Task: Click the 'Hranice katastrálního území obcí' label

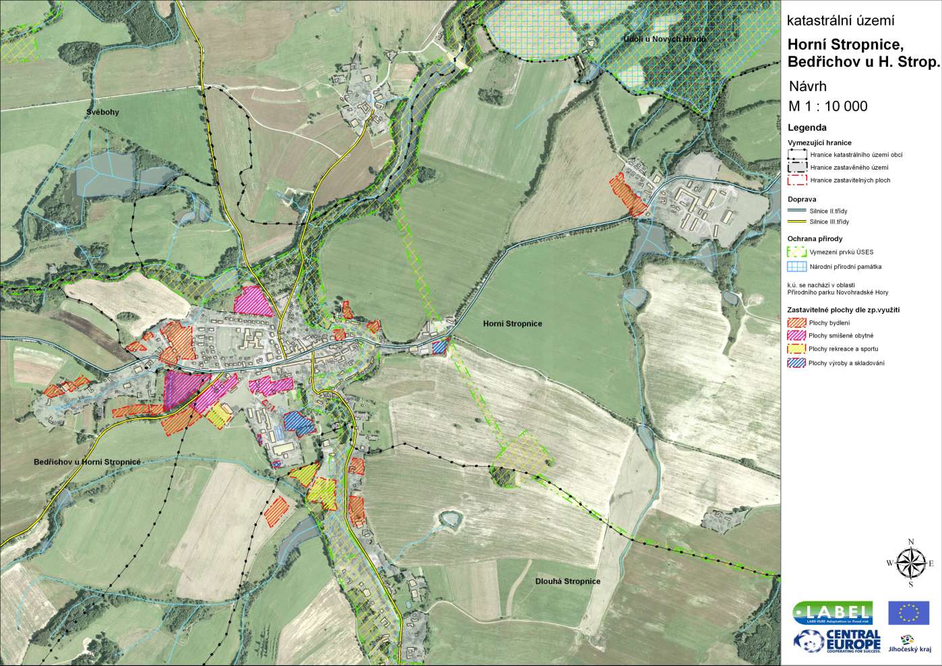Action: (x=856, y=155)
